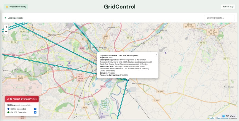
Task: Click the GridControl title
Action: 120,7
